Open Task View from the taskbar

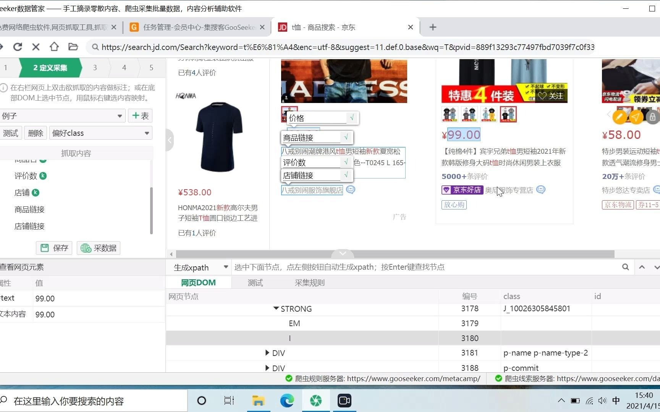coord(229,401)
